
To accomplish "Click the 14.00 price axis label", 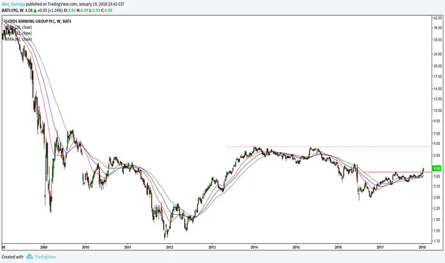I will (x=438, y=89).
